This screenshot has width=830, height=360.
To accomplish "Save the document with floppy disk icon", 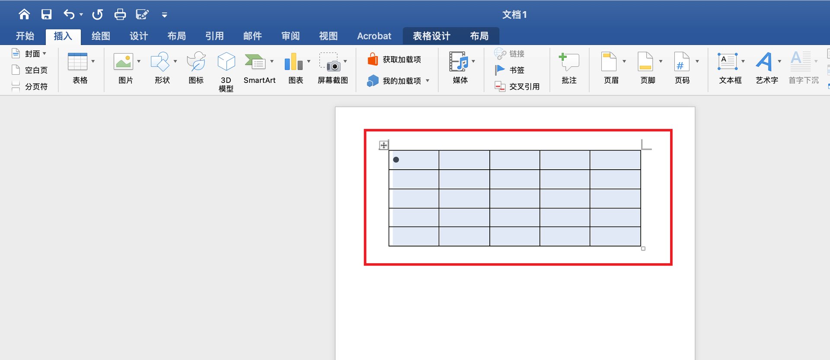I will pos(46,14).
